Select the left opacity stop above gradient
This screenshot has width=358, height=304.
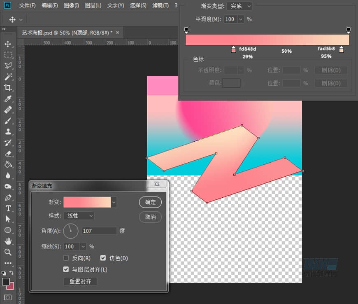186,30
